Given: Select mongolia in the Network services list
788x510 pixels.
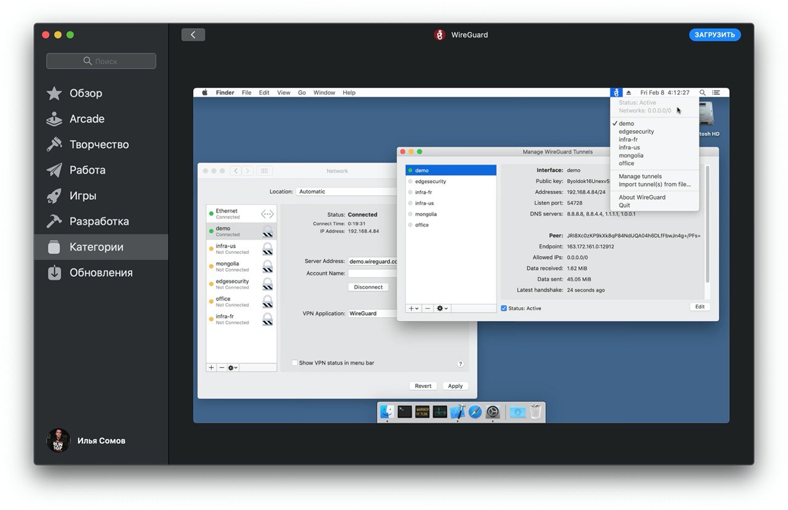Looking at the screenshot, I should point(241,266).
